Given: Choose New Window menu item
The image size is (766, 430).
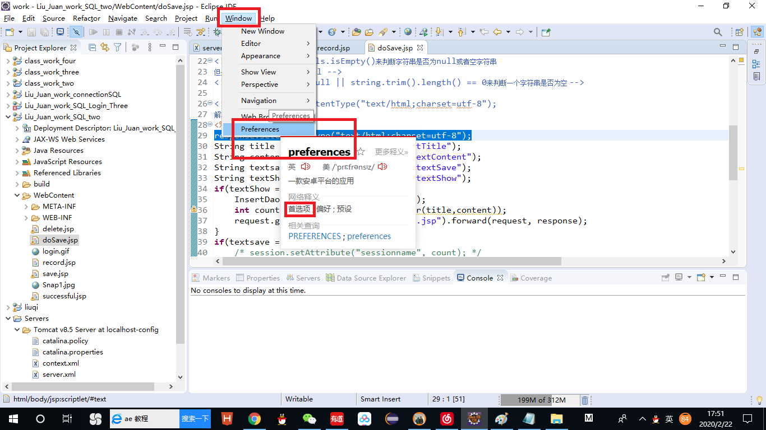Looking at the screenshot, I should pos(269,31).
